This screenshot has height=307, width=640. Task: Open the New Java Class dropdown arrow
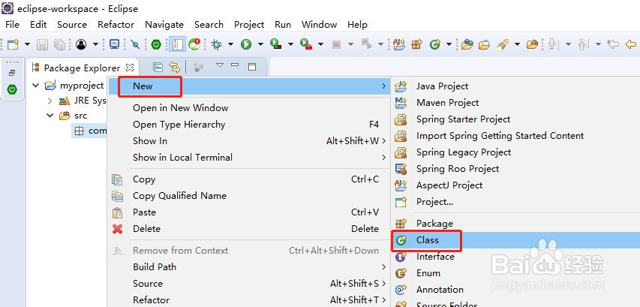(x=449, y=44)
